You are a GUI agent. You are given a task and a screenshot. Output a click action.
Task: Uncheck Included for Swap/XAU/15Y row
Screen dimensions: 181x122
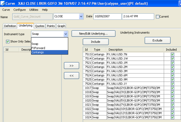pyautogui.click(x=172, y=117)
